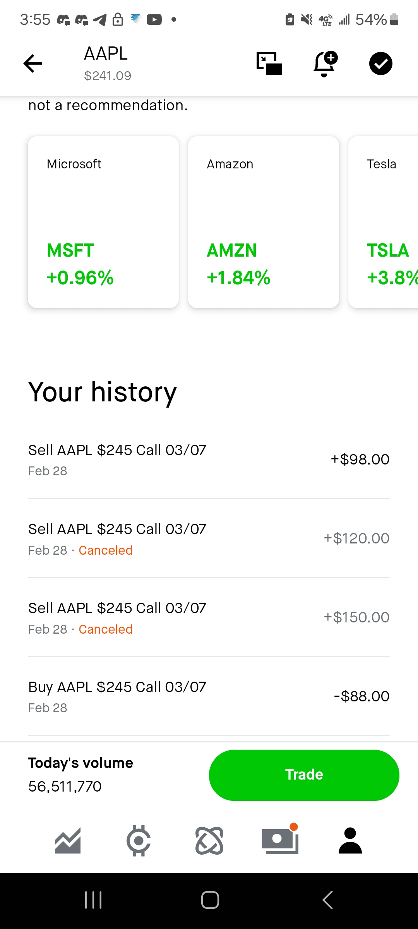Tap the back arrow in the header

coord(33,63)
